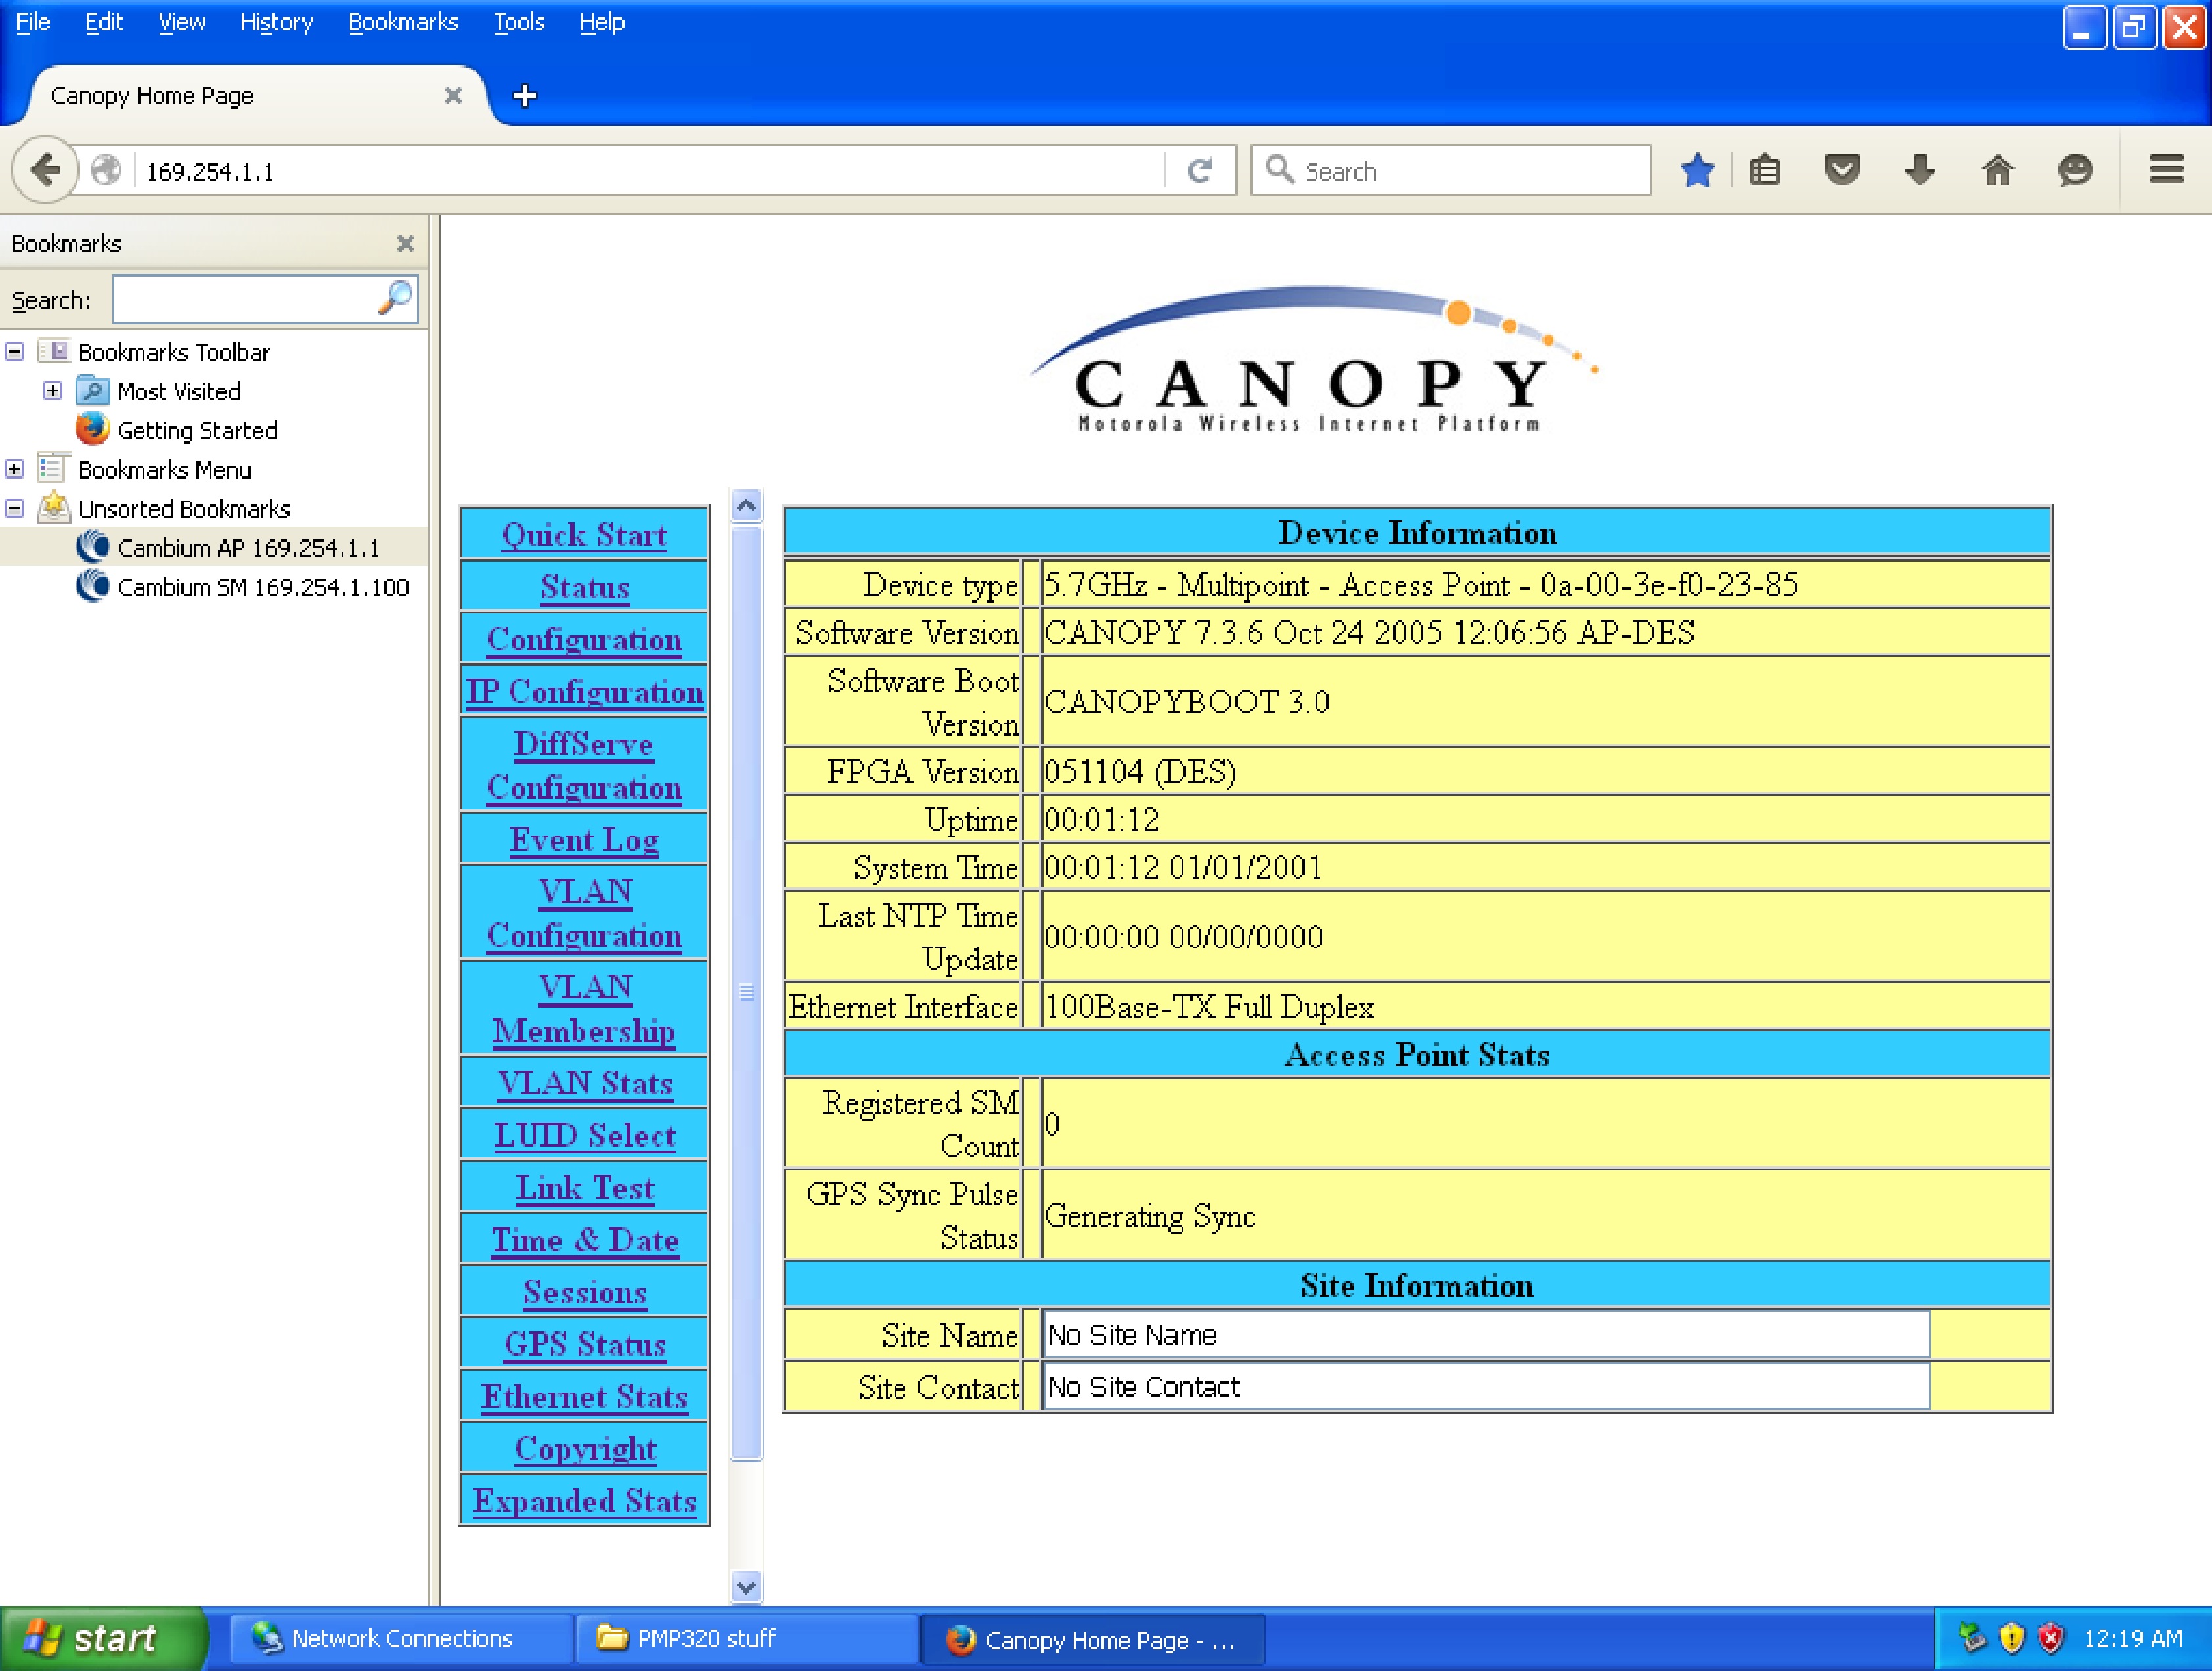Open the Quick Start link

(584, 535)
